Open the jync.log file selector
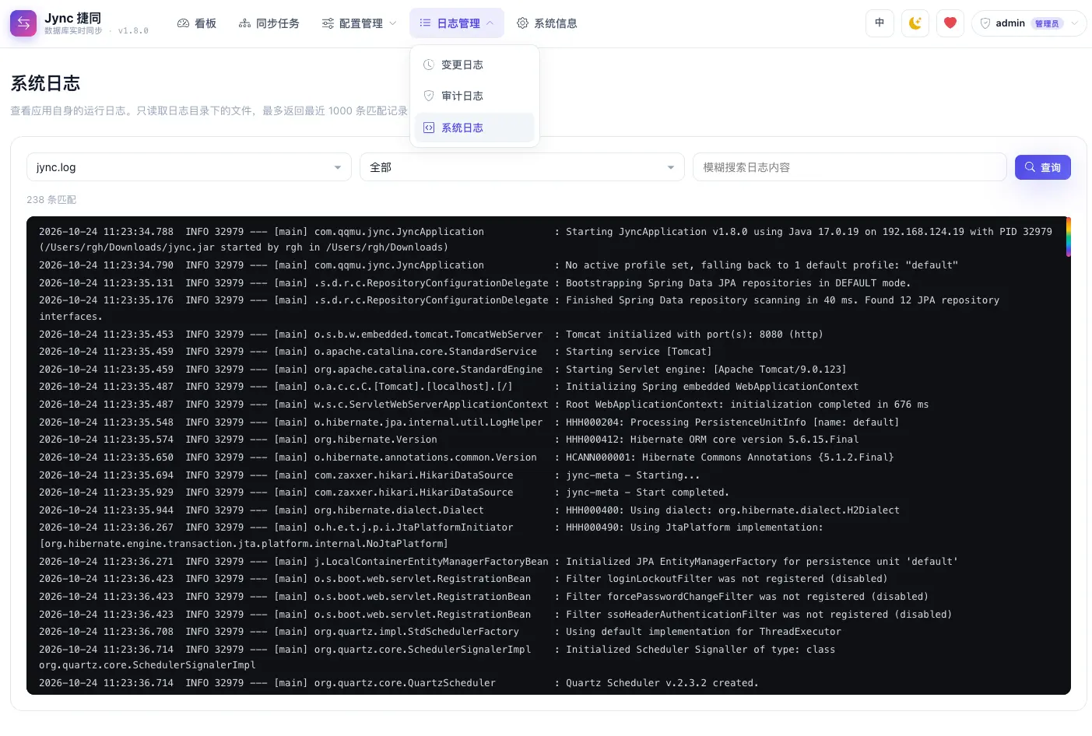The image size is (1092, 736). click(x=189, y=167)
